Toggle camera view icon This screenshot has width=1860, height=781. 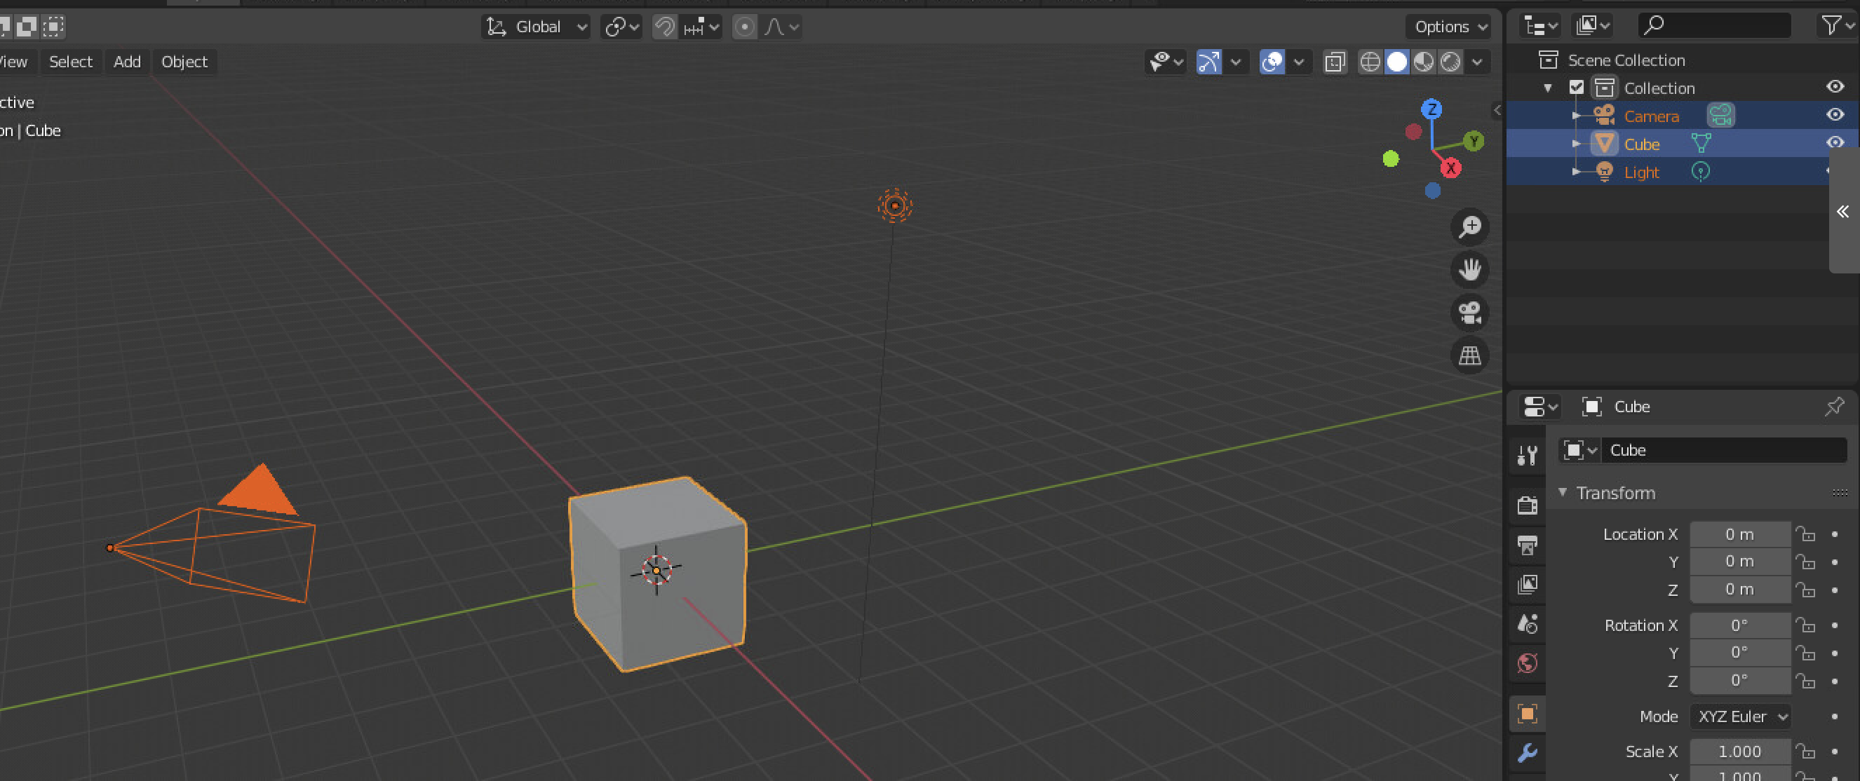1470,313
